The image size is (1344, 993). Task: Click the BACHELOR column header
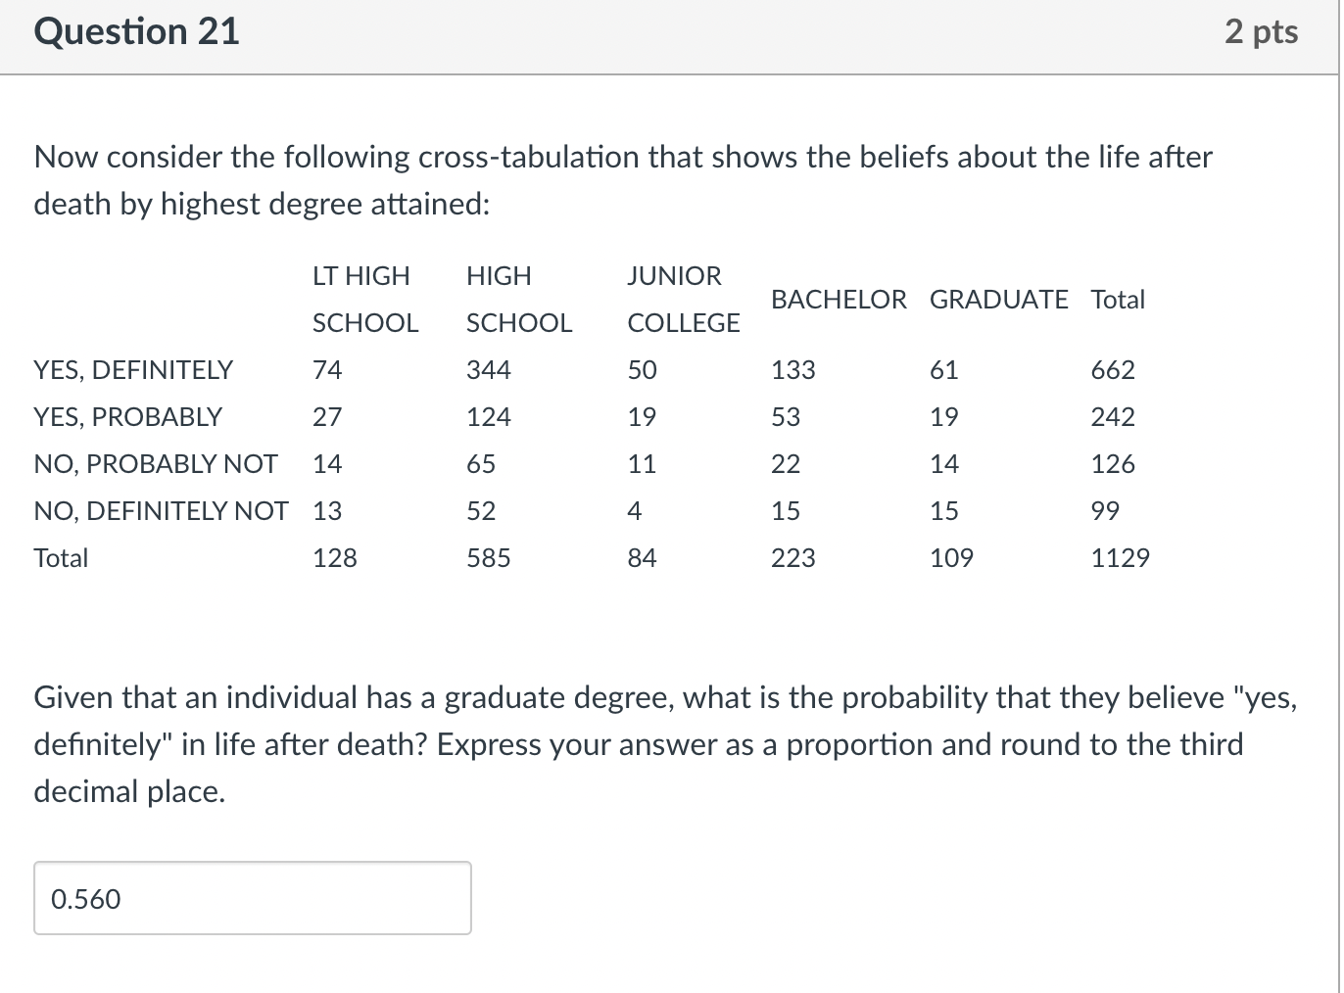click(x=839, y=300)
